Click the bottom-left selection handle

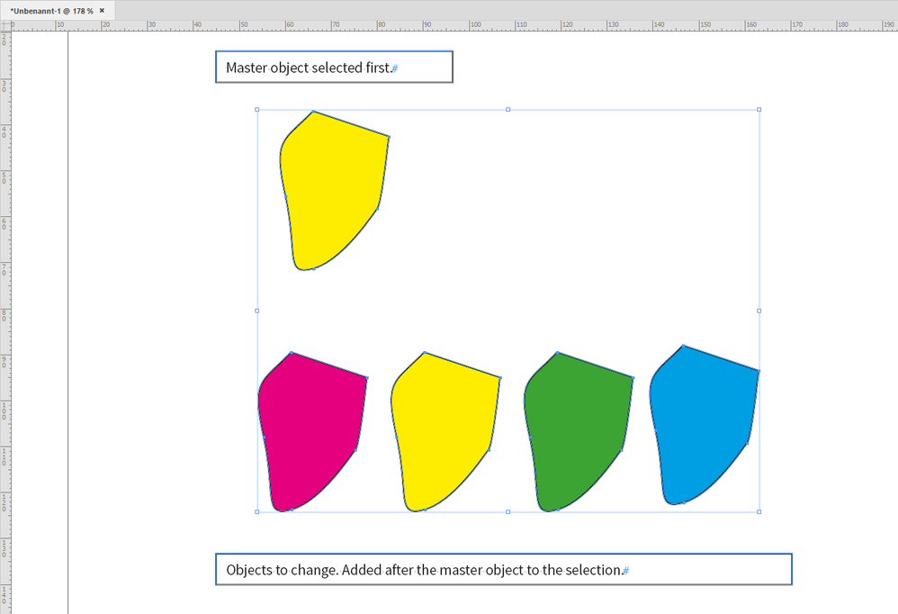tap(257, 512)
